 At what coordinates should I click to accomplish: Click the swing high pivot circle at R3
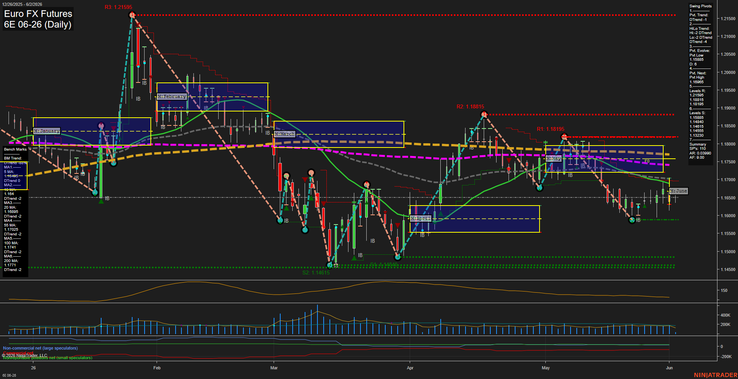(x=132, y=15)
